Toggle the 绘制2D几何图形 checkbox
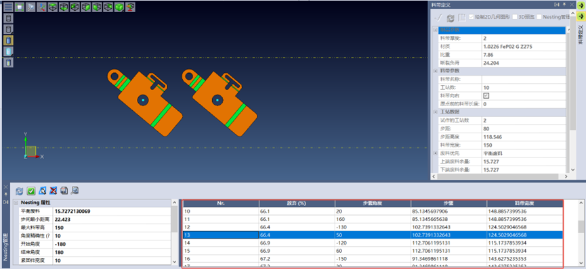The height and width of the screenshot is (269, 586). [472, 17]
